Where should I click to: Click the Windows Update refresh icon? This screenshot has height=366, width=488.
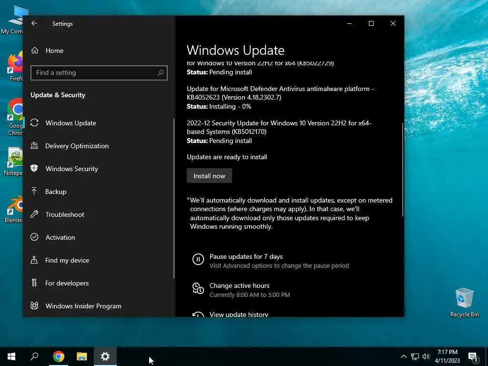(x=34, y=122)
